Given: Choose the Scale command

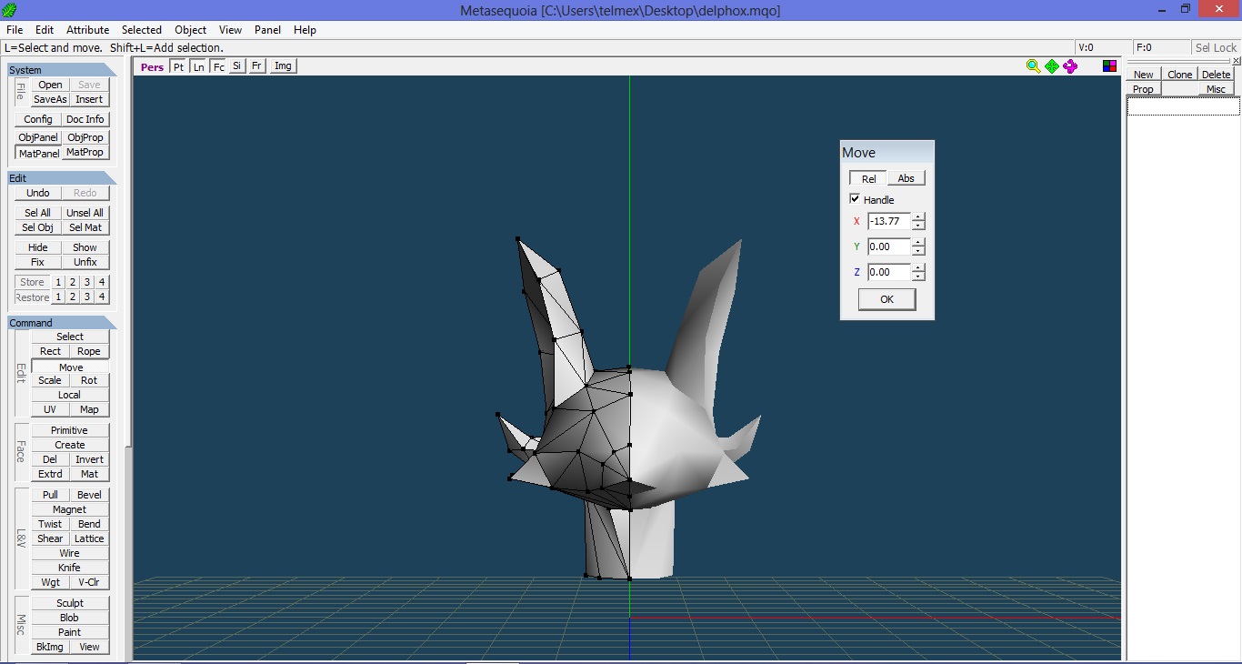Looking at the screenshot, I should tap(51, 380).
